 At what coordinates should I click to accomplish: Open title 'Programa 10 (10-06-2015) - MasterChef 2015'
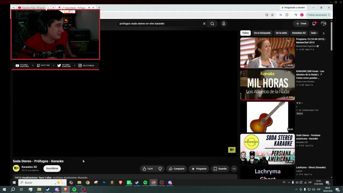[x=311, y=41]
